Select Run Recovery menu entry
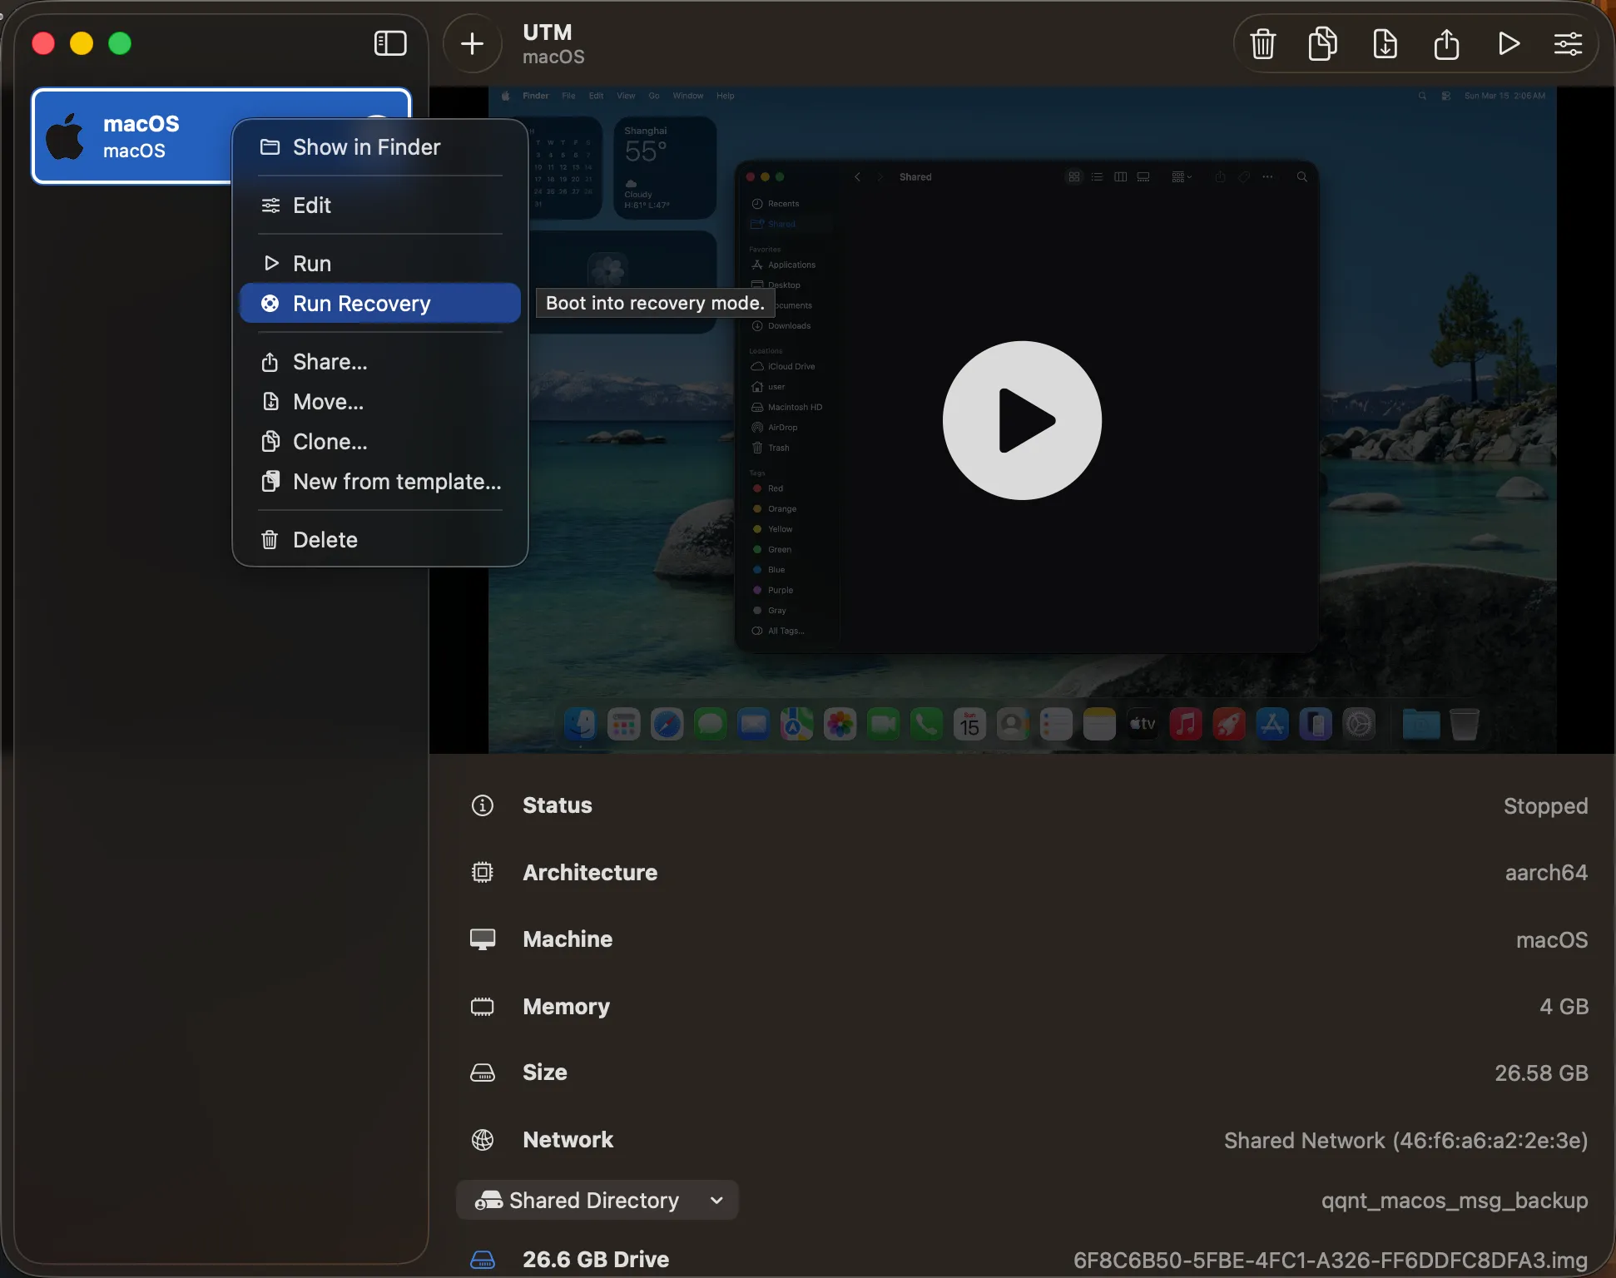The width and height of the screenshot is (1616, 1278). pos(380,304)
